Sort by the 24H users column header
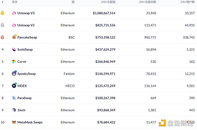This screenshot has width=197, height=130. pos(187,2)
